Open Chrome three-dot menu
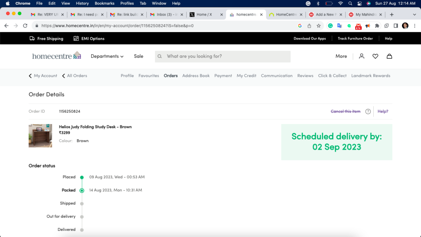The width and height of the screenshot is (421, 237). 414,26
